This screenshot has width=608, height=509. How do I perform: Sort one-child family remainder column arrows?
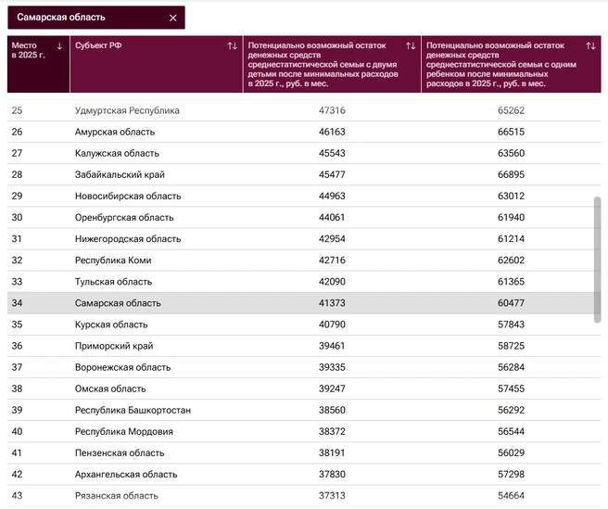click(x=590, y=46)
